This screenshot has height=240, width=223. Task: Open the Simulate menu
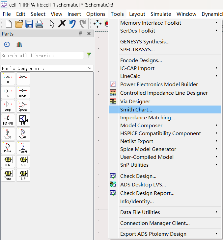pos(161,14)
